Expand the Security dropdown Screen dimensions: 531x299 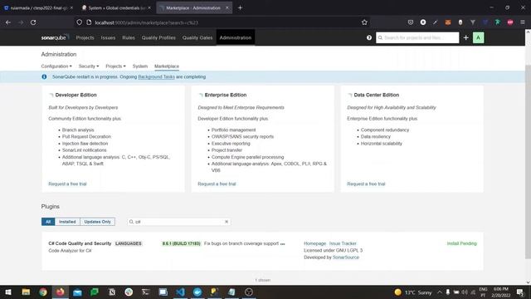click(x=89, y=66)
